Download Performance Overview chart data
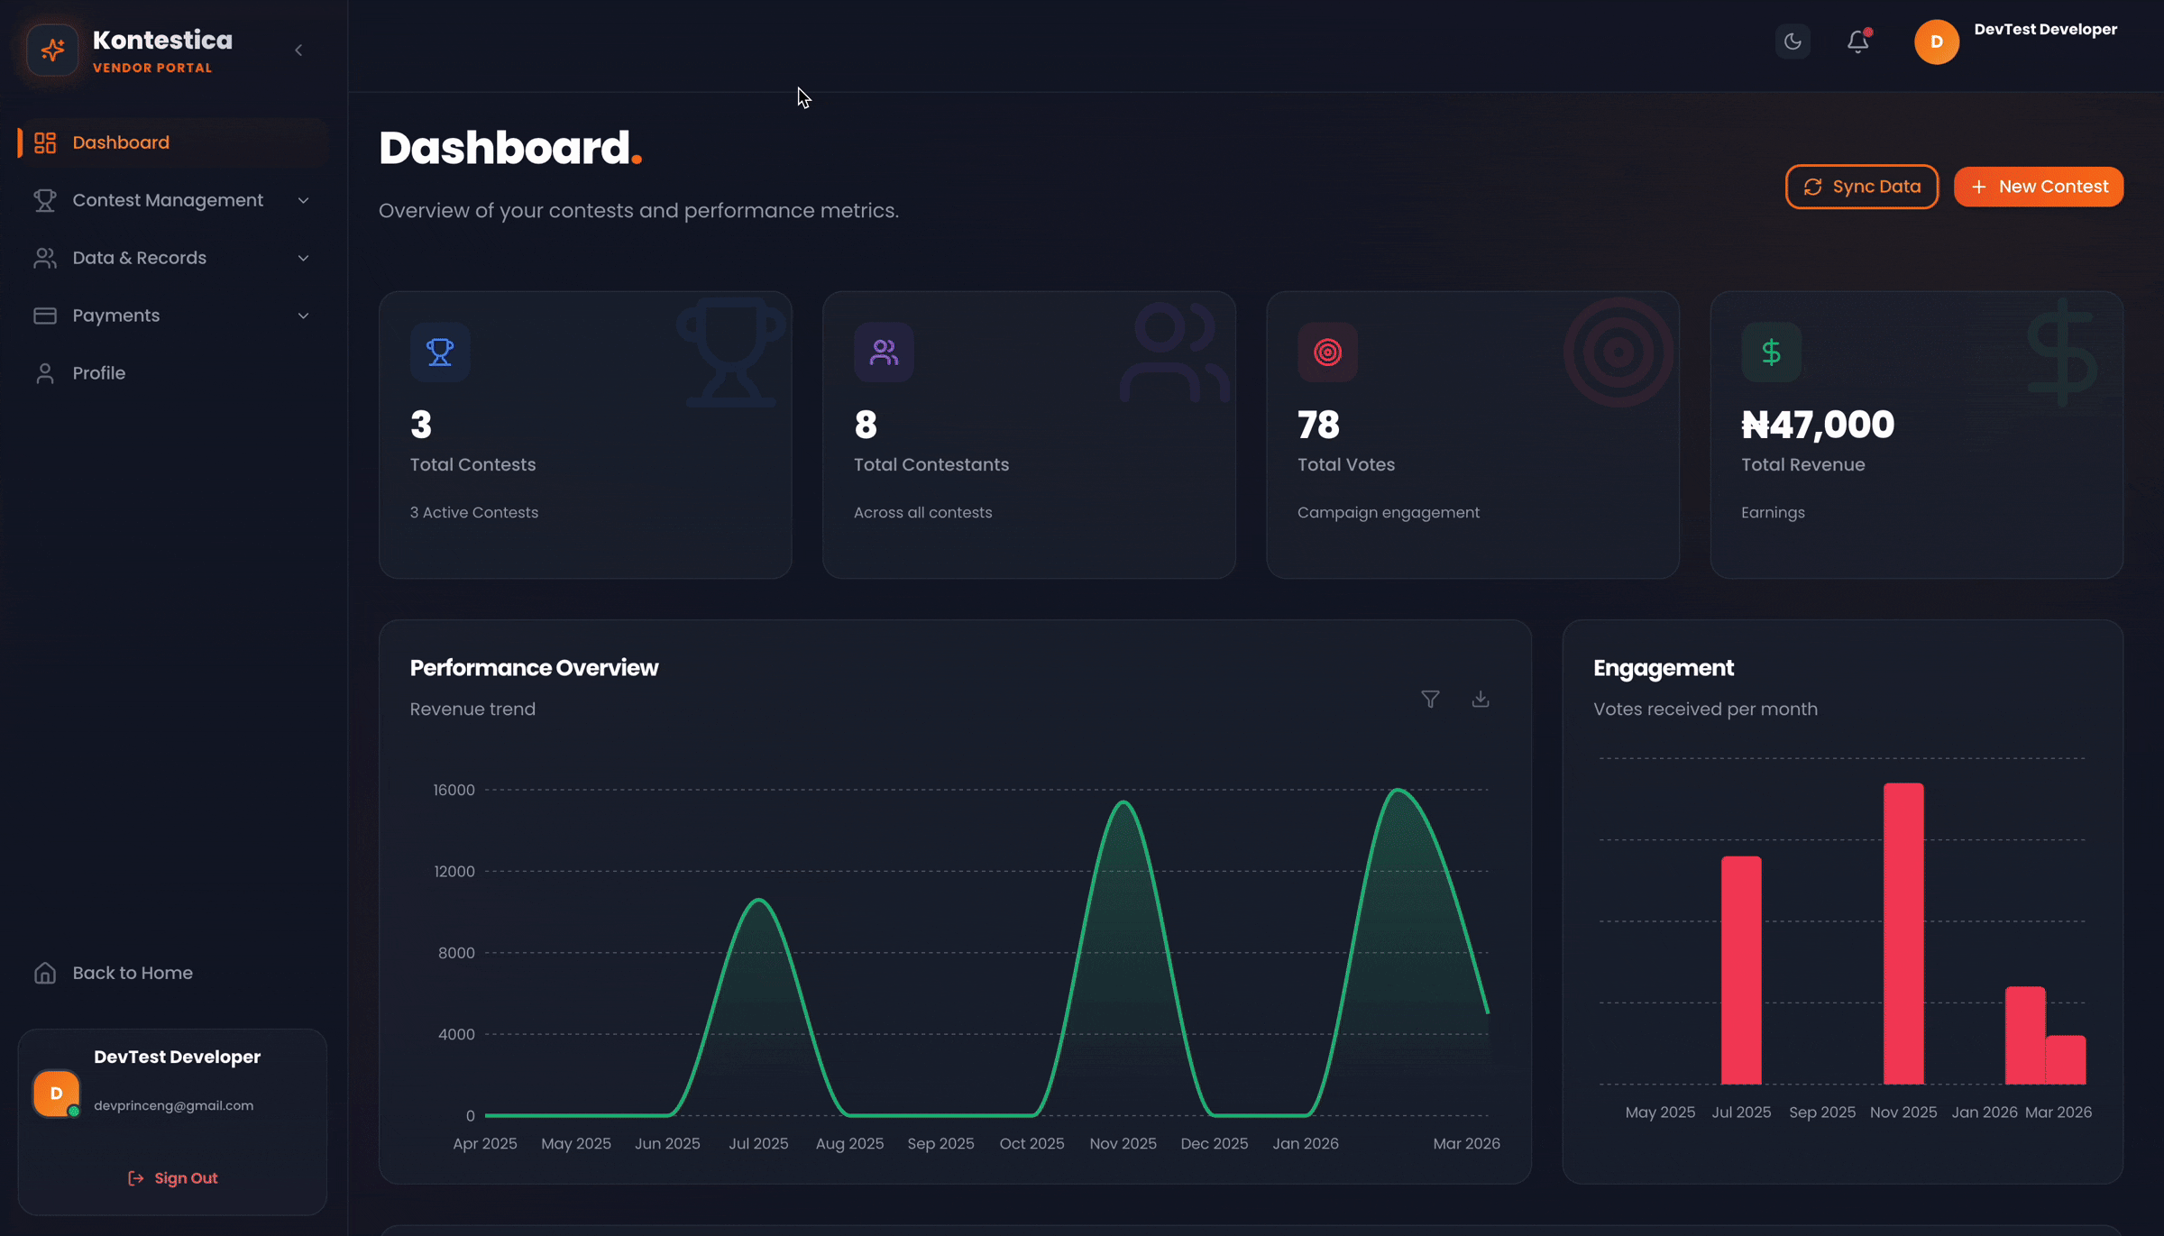The width and height of the screenshot is (2164, 1236). 1481,700
